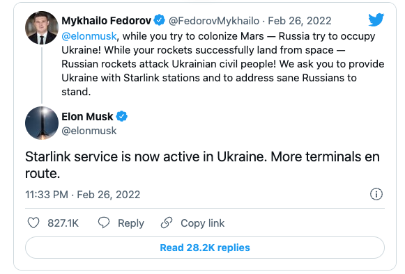The height and width of the screenshot is (274, 405).
Task: Click the @elonmusk handle under Elon Musk
Action: 89,131
